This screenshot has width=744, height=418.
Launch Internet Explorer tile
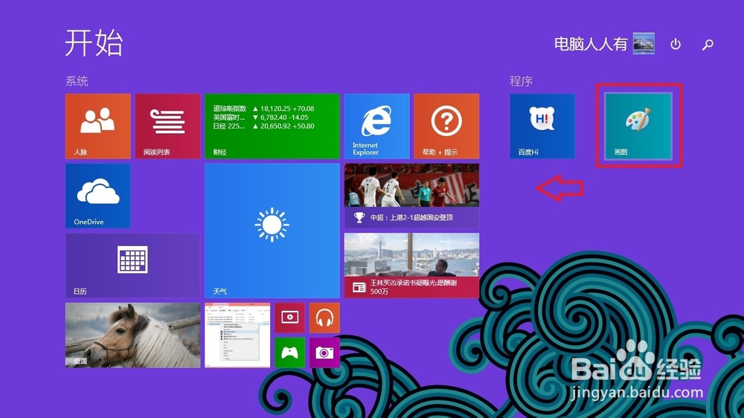[376, 126]
